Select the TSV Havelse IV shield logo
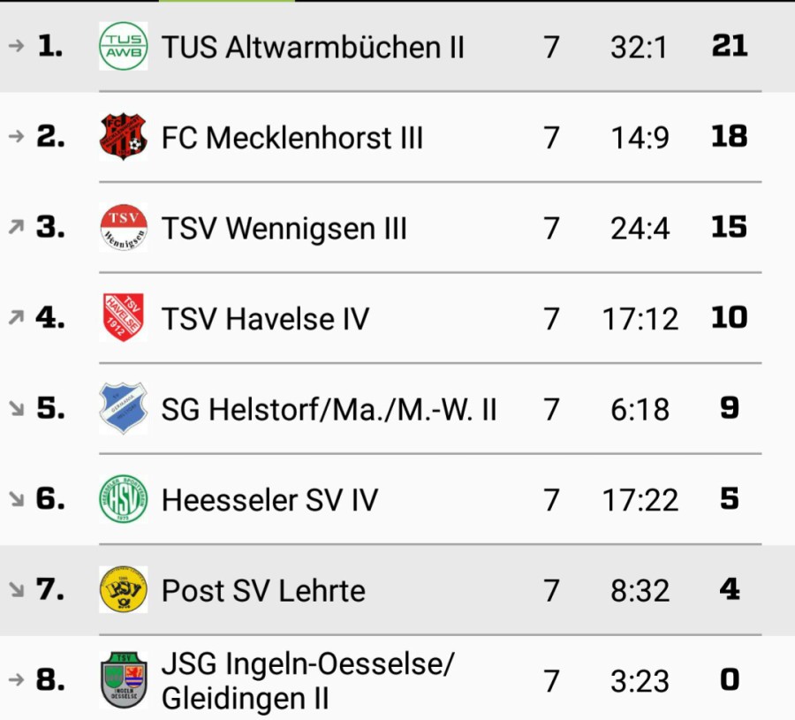Image resolution: width=795 pixels, height=720 pixels. pos(124,318)
